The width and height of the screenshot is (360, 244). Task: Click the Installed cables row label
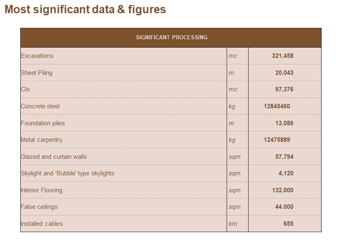42,224
